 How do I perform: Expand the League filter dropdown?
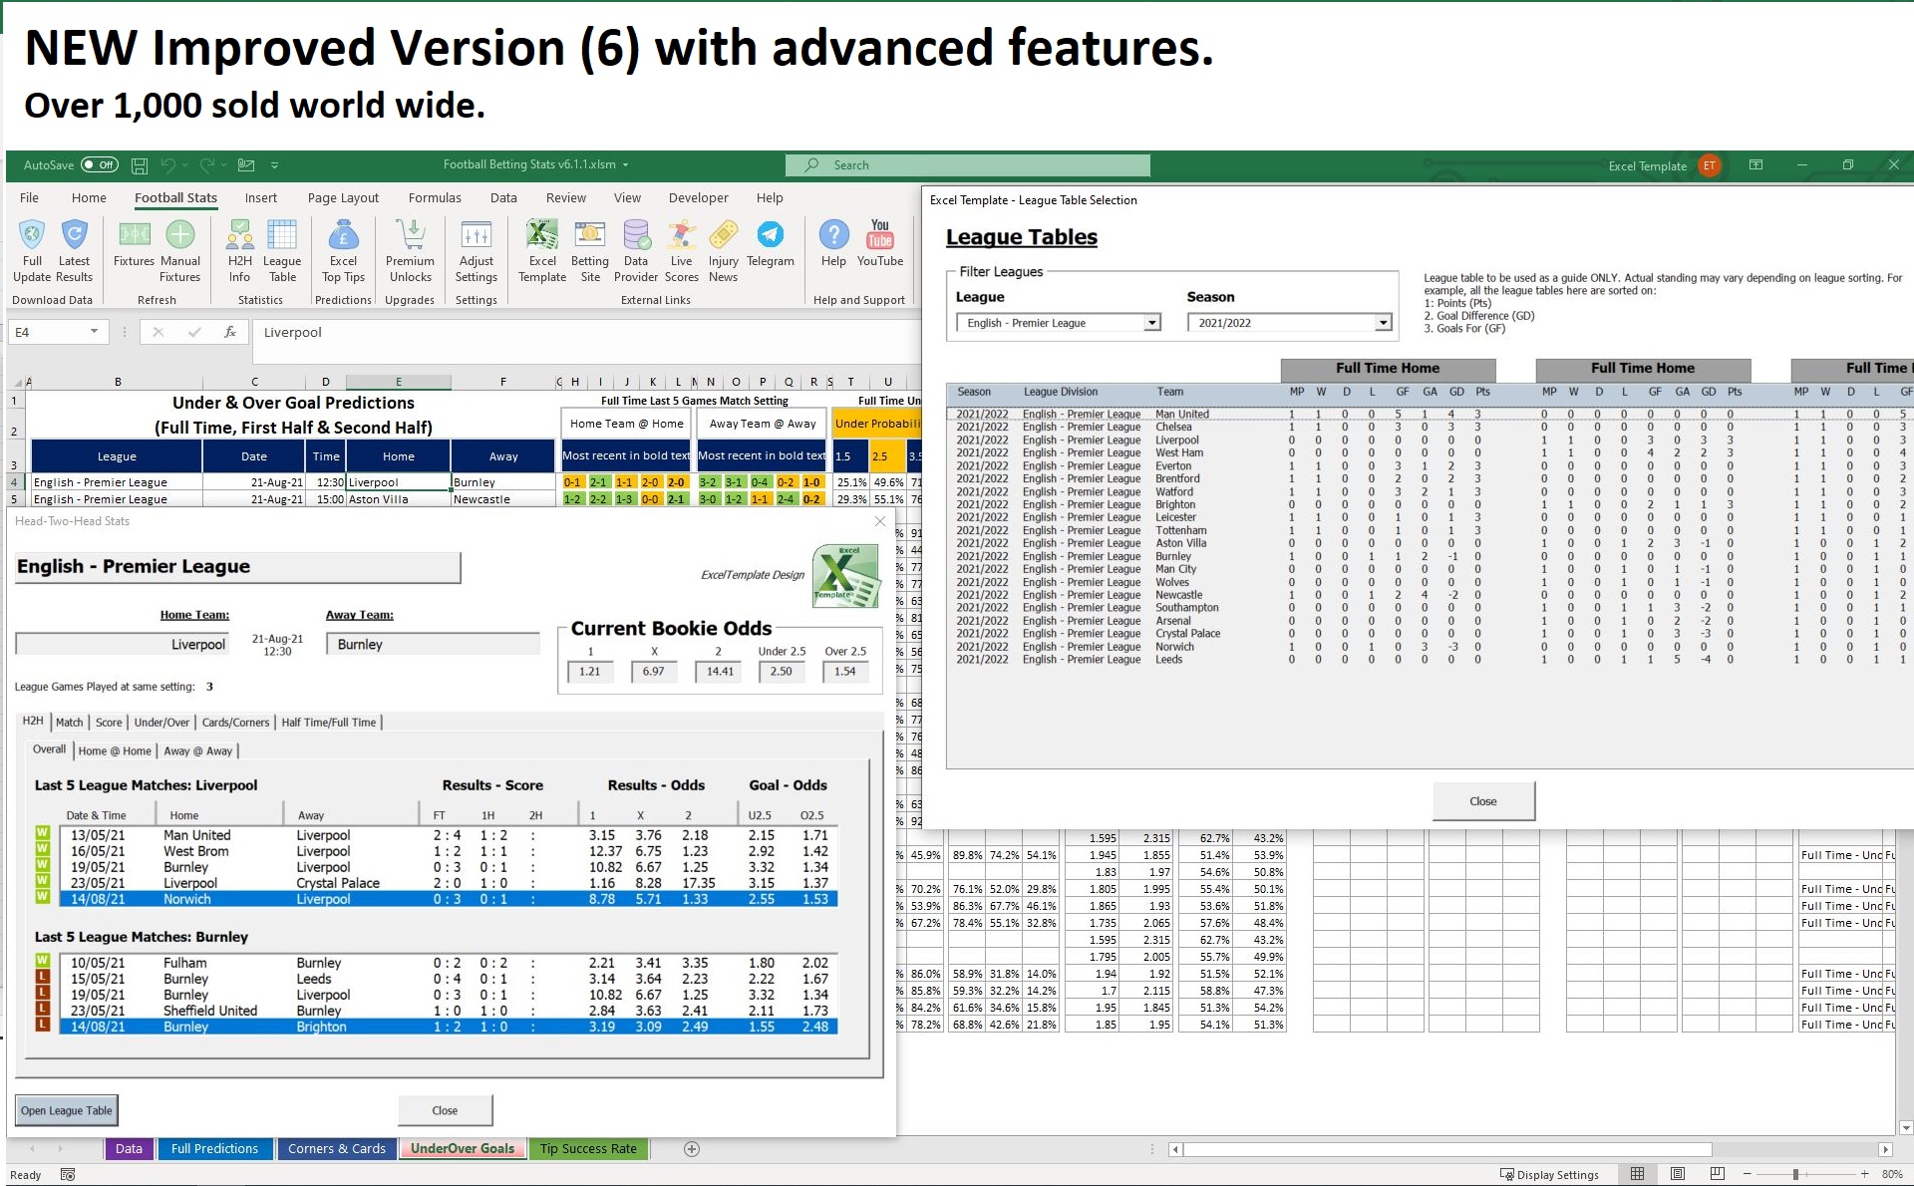tap(1152, 323)
